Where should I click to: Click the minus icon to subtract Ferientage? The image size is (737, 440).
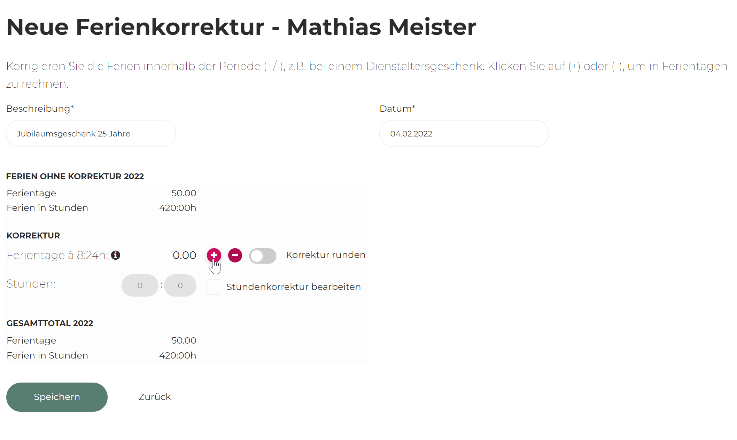click(x=235, y=255)
